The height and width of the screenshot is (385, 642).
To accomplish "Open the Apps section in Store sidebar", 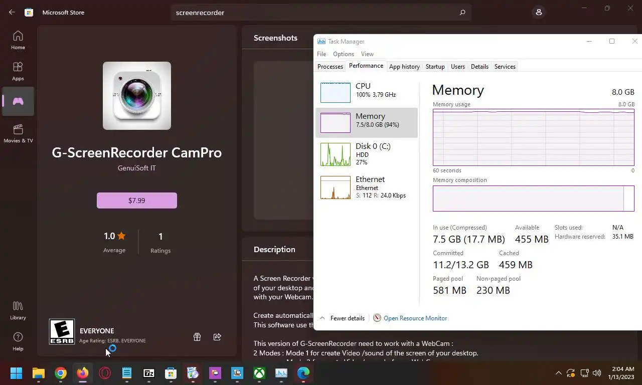I will tap(18, 71).
